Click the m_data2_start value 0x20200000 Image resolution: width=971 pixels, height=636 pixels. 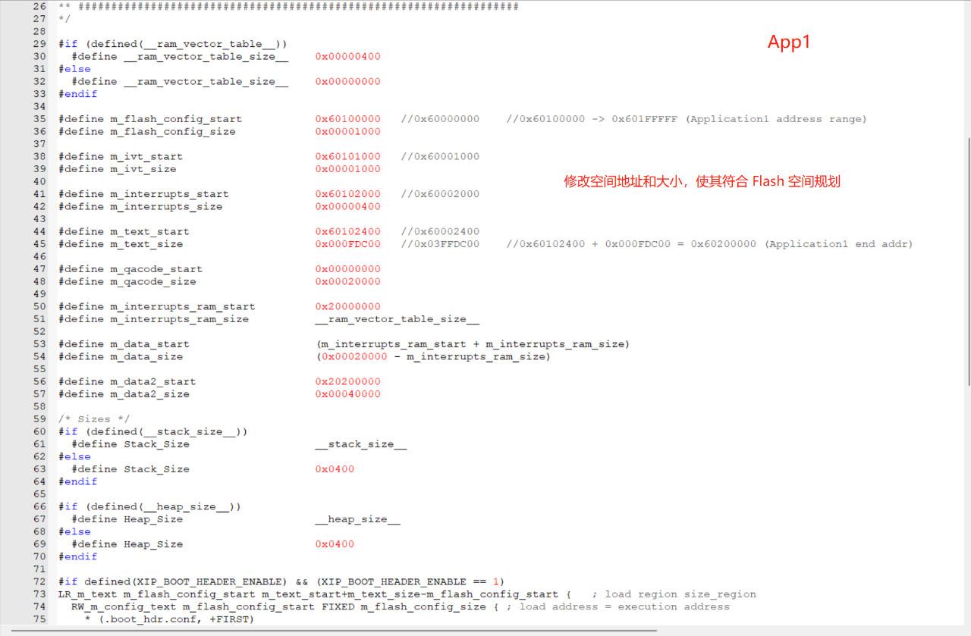[348, 382]
